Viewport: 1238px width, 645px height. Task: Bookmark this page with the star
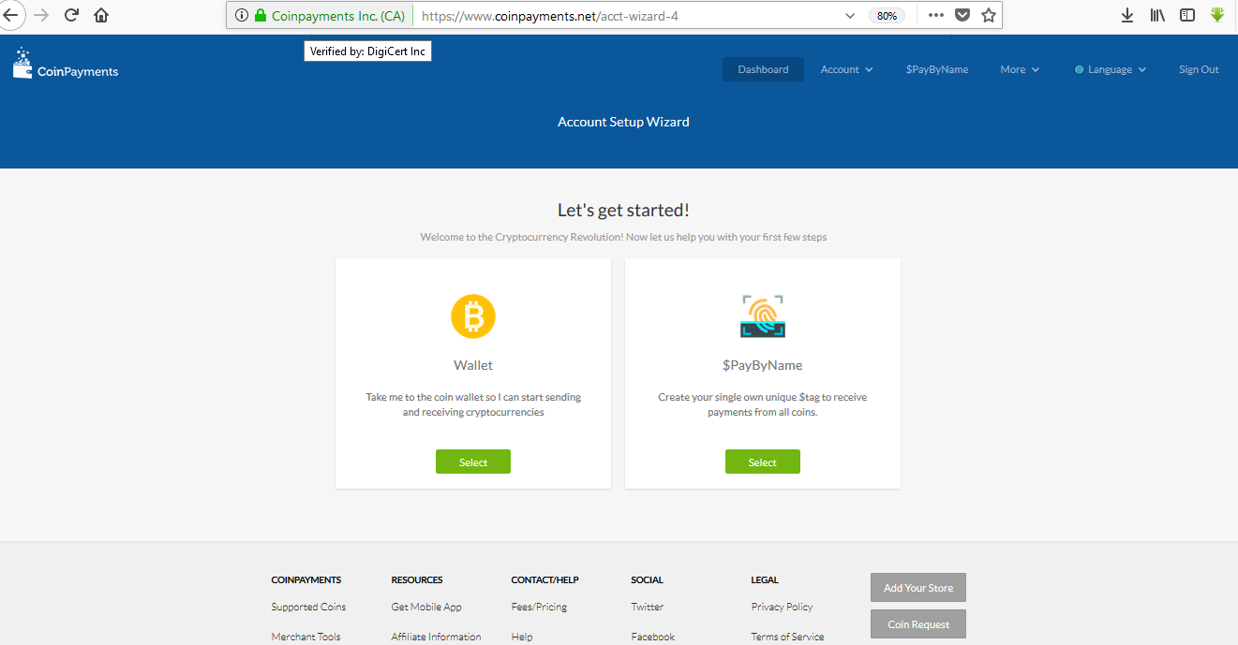988,15
